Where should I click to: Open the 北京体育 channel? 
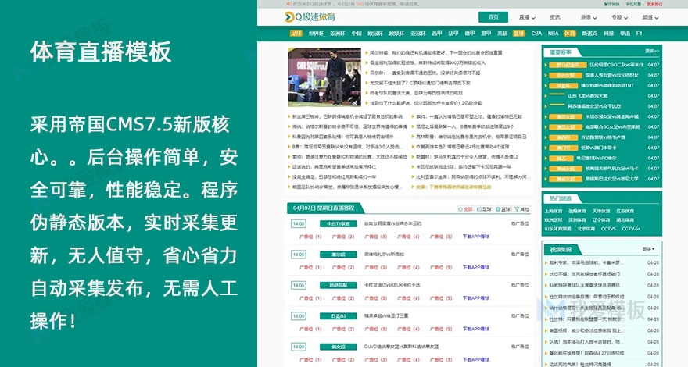click(x=586, y=229)
